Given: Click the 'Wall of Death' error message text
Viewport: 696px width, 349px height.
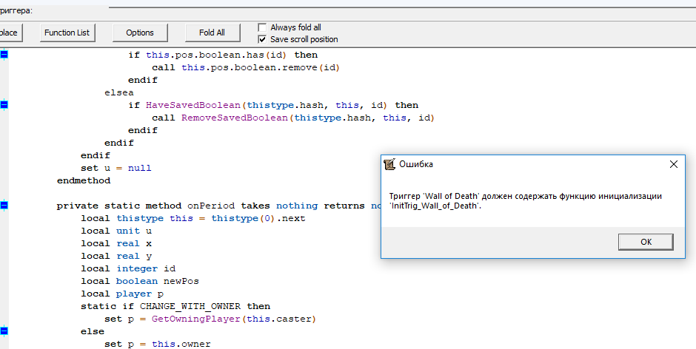Looking at the screenshot, I should [x=525, y=201].
